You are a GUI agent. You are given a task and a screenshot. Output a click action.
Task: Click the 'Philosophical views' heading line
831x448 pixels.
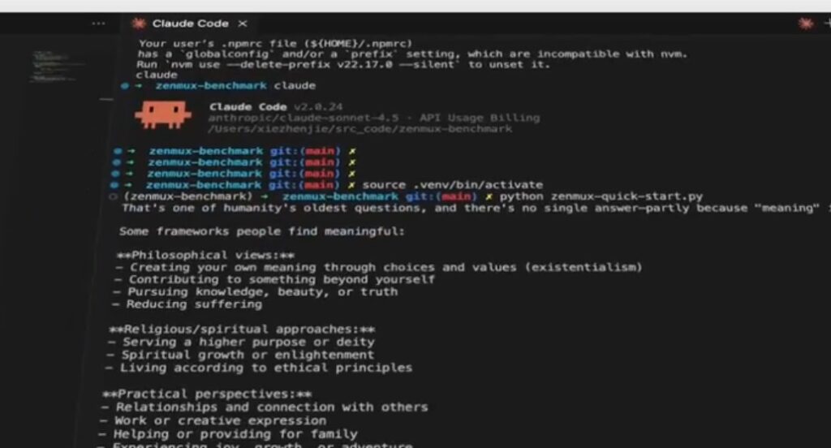[205, 255]
